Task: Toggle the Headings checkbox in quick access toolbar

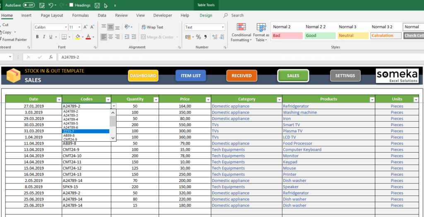Action: tap(72, 5)
